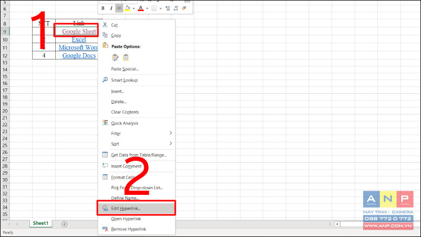
Task: Click the Format Cells icon
Action: point(105,177)
